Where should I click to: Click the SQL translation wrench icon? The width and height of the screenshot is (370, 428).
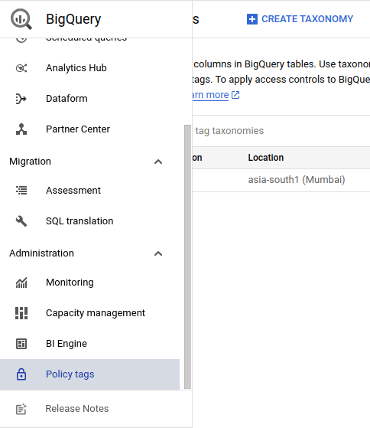point(21,221)
